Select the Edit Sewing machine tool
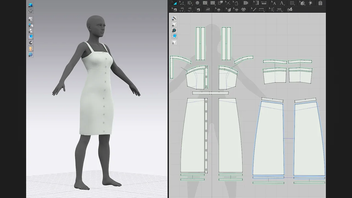Viewport: 352px width, 198px height. click(174, 9)
